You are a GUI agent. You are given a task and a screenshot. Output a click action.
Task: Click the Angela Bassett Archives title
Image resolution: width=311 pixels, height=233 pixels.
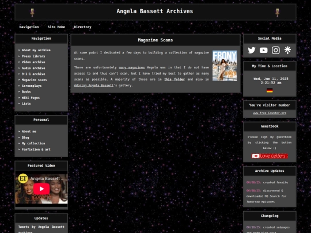coord(155,12)
